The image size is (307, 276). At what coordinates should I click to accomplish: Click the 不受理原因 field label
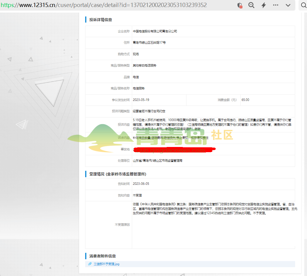click(122, 225)
